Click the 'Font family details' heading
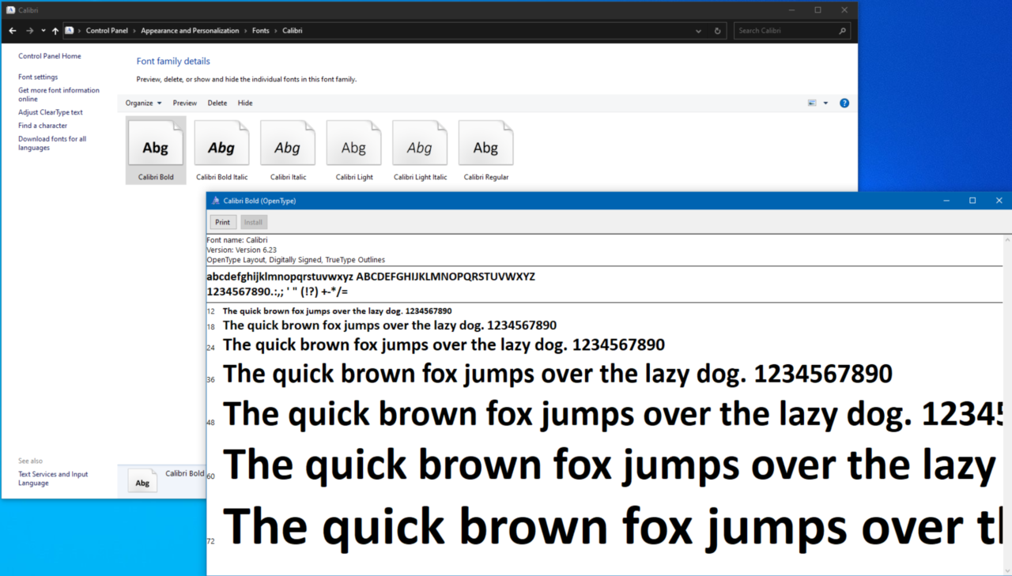 (x=173, y=61)
